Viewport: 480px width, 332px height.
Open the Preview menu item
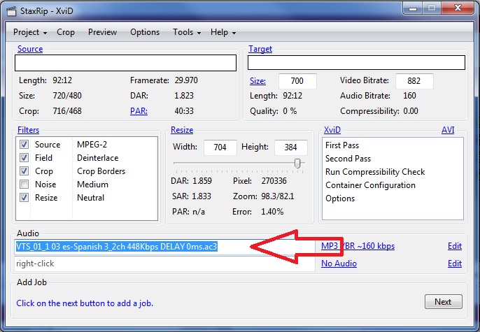tap(103, 32)
